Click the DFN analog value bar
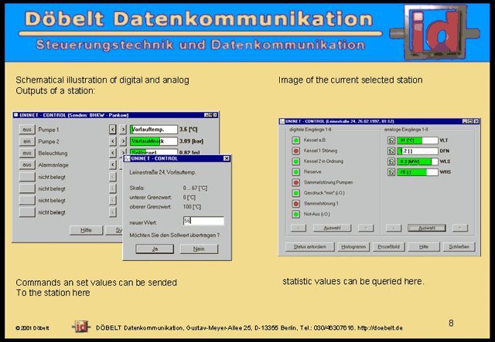The image size is (495, 342). click(418, 151)
